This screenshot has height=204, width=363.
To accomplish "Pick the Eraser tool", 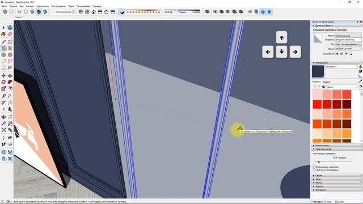I will click(10, 34).
